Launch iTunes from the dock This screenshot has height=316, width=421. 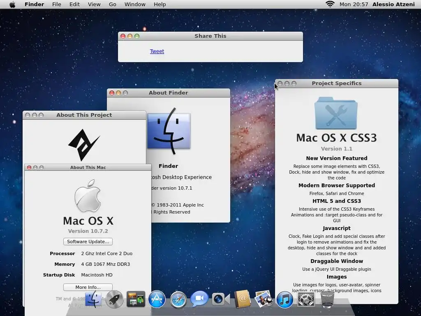285,300
